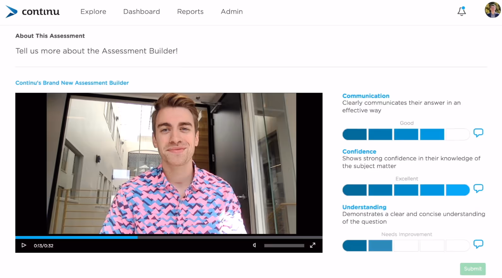Image resolution: width=502 pixels, height=278 pixels.
Task: Mute the video with the speaker icon
Action: 254,245
